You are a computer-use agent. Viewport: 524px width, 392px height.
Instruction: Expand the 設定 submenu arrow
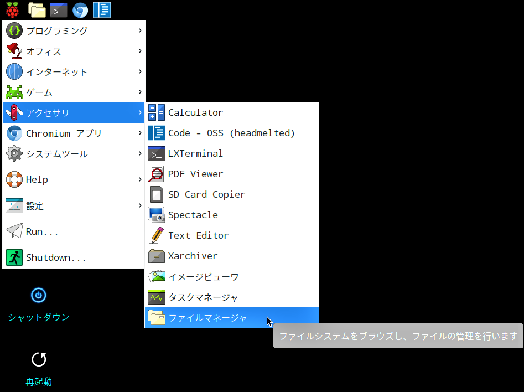tap(140, 205)
